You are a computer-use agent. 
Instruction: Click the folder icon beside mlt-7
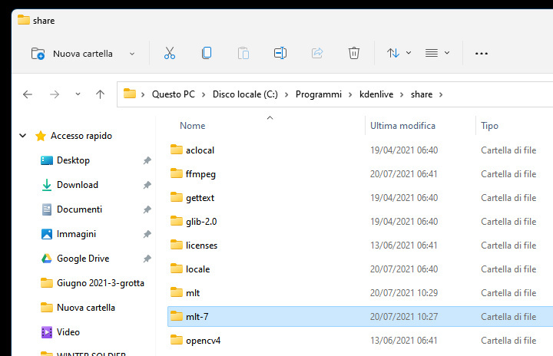click(x=177, y=316)
